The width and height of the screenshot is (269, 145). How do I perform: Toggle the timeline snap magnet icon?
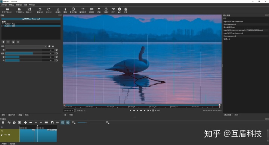coord(52,123)
